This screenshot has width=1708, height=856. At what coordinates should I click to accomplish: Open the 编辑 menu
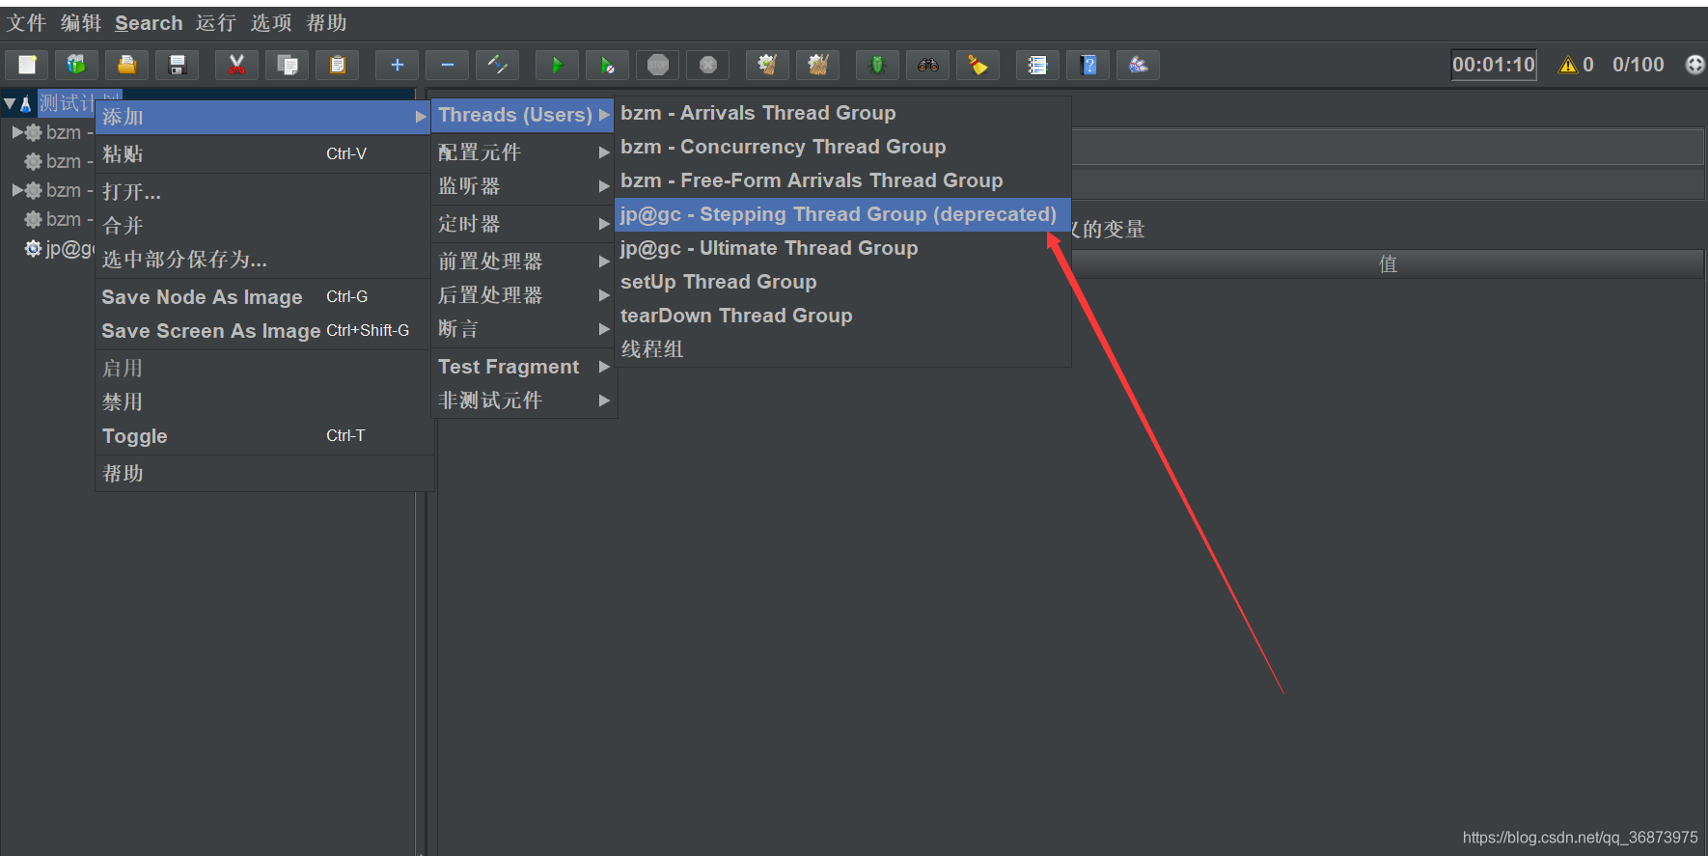click(x=81, y=22)
